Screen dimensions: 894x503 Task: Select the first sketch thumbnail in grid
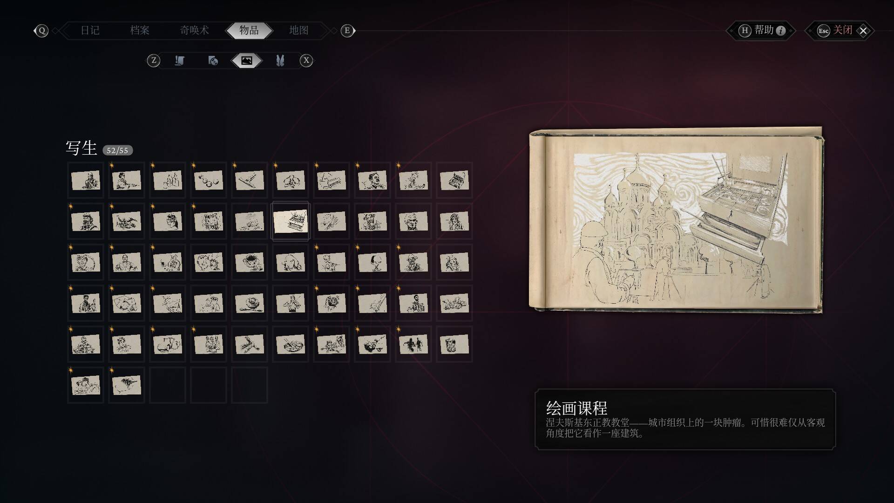pos(86,180)
